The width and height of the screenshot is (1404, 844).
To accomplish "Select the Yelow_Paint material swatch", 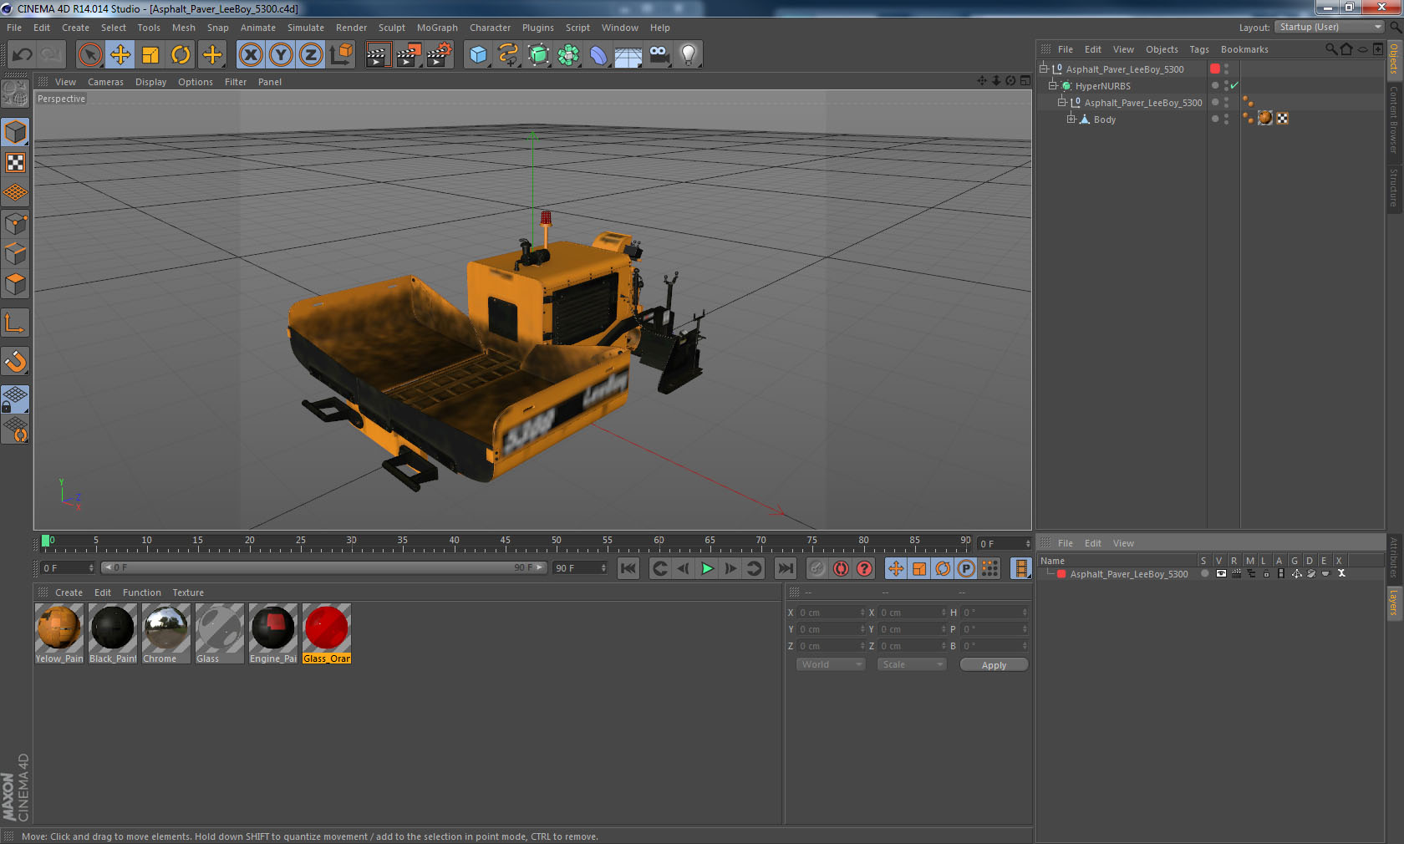I will [59, 633].
